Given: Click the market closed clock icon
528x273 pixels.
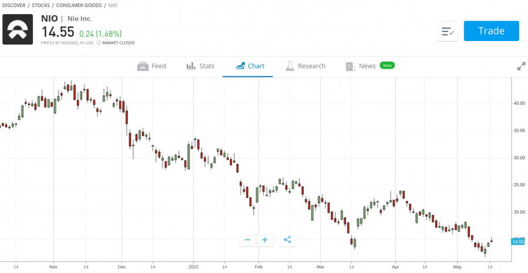Looking at the screenshot, I should [x=99, y=43].
